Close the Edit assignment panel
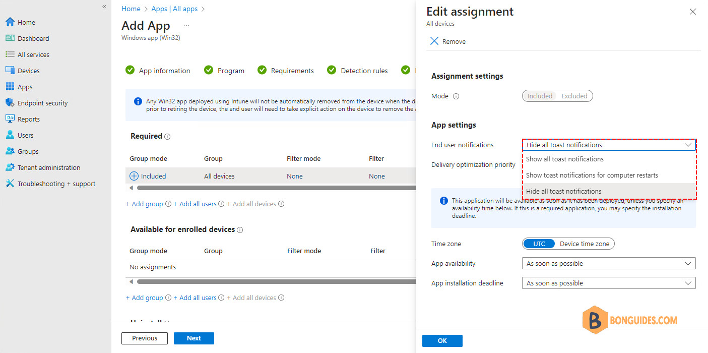Image resolution: width=708 pixels, height=353 pixels. click(693, 12)
